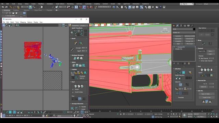This screenshot has width=219, height=123.
Task: Collapse the Quick Transform rollout
Action: coord(77,28)
